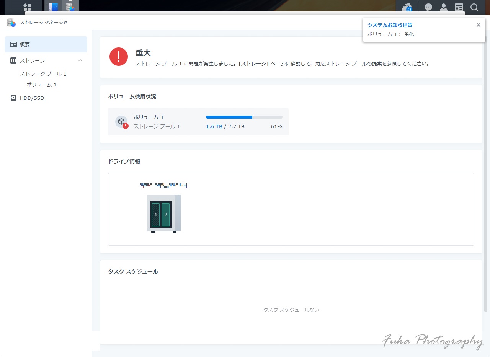Click drive bay 1 on the NAS image

click(156, 215)
